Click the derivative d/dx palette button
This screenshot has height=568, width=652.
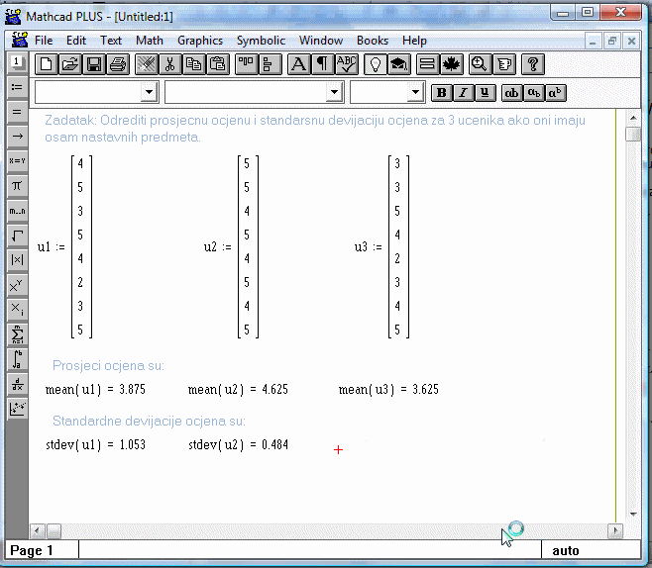pos(17,384)
